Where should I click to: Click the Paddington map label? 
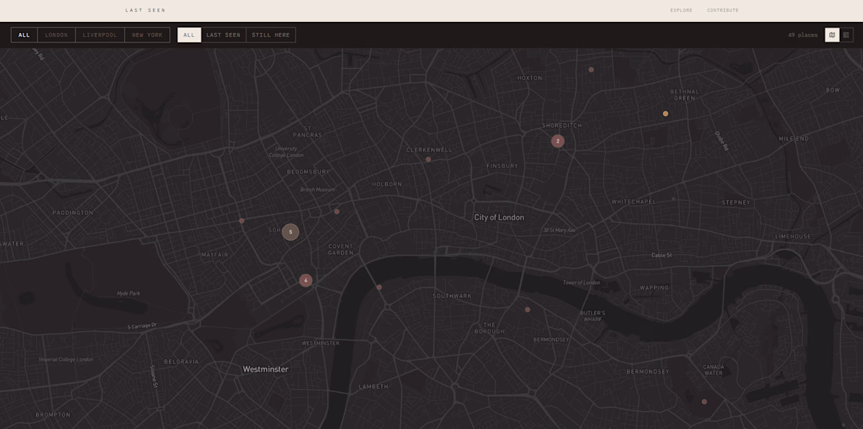(x=73, y=213)
